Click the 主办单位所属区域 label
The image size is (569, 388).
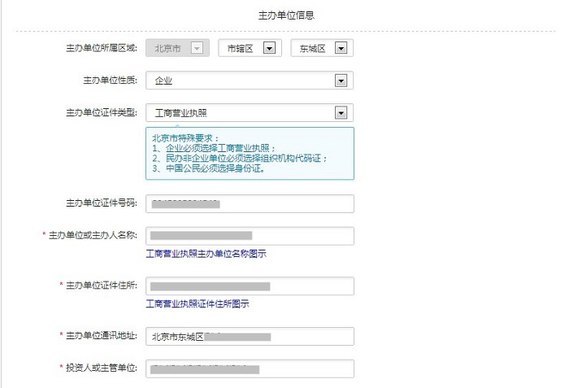pyautogui.click(x=101, y=49)
